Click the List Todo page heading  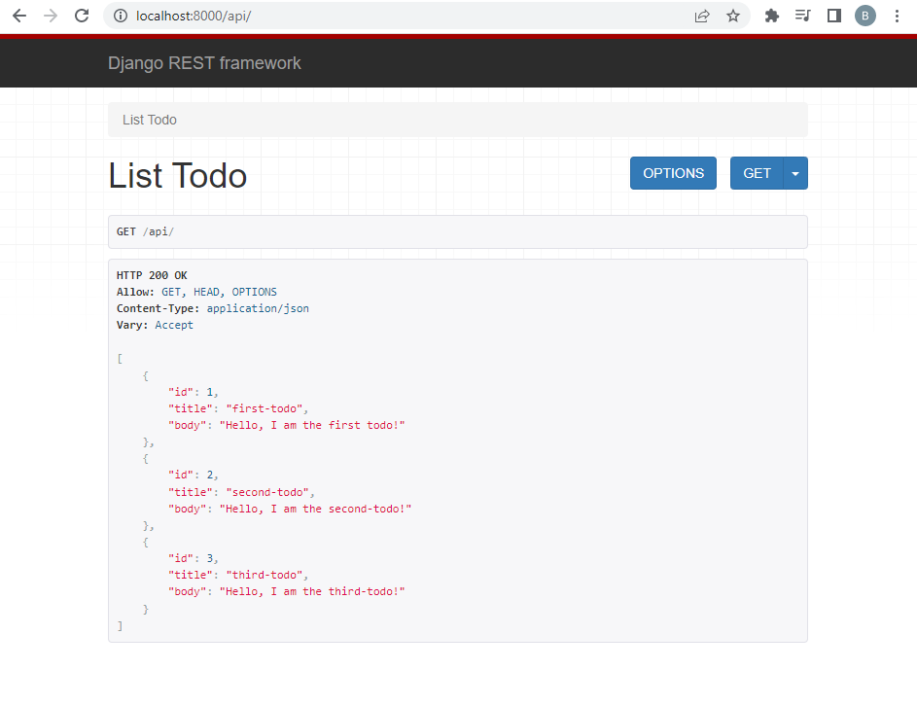(178, 176)
